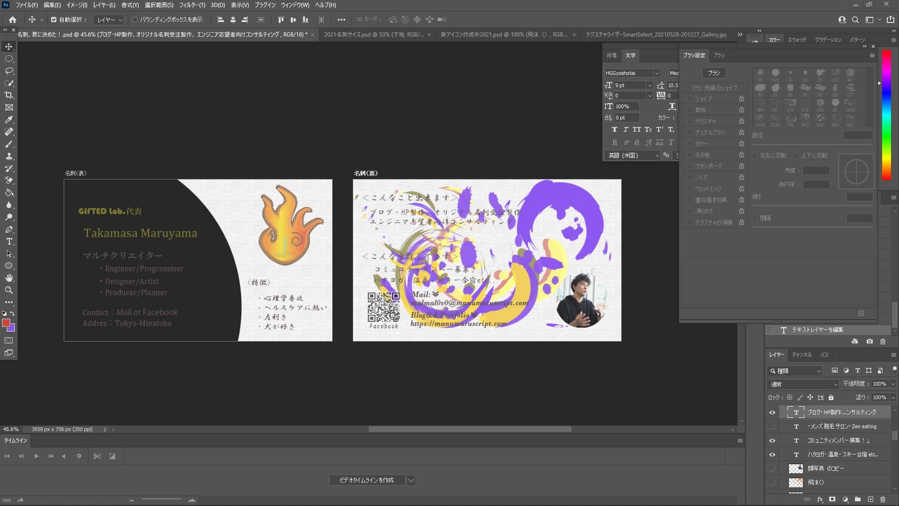Select the Pen tool

tap(9, 229)
